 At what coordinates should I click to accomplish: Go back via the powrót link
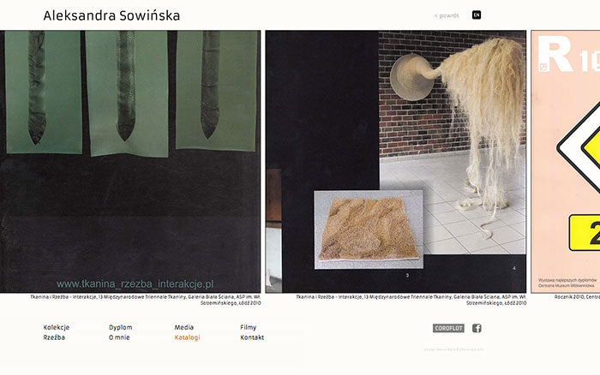(447, 15)
